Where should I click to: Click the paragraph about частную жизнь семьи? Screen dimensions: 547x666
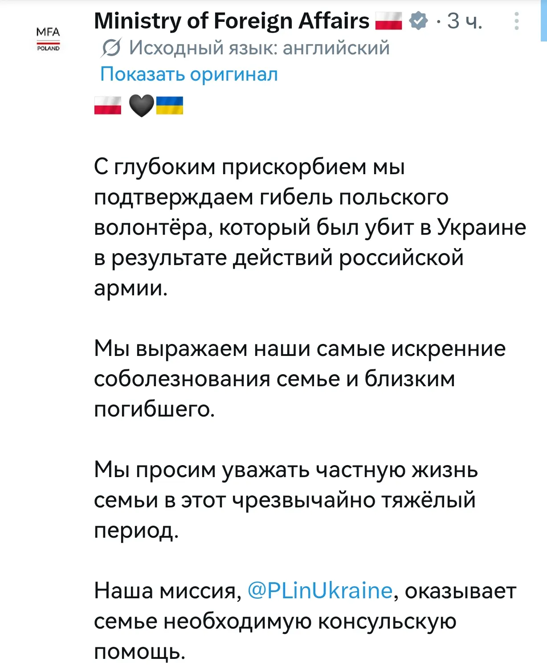pos(286,500)
